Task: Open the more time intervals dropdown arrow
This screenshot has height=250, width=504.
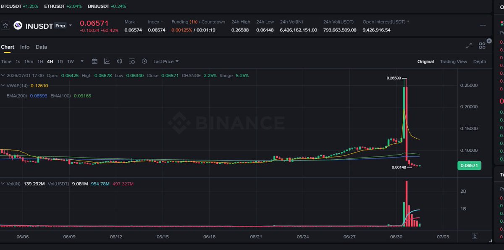Action: [82, 61]
